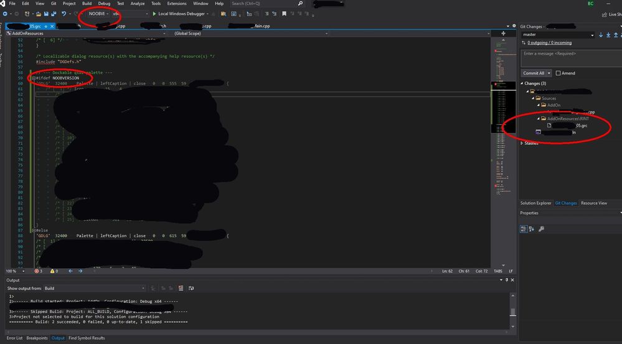Screen dimensions: 622x344
Task: Click the Clear All output icon
Action: coord(181,288)
